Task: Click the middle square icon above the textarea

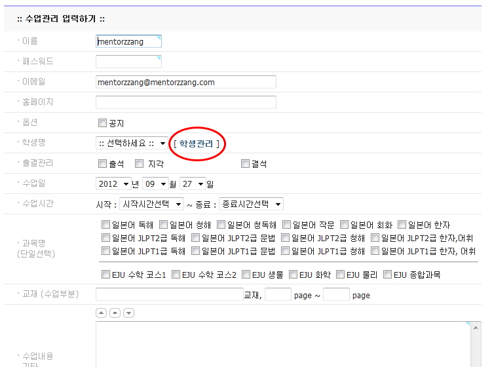Action: pos(115,313)
